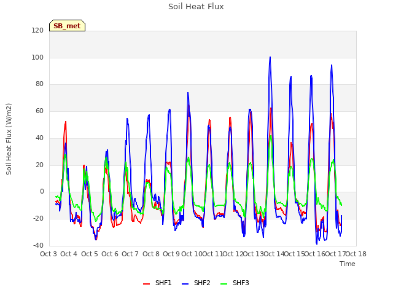Click the 20 y-axis tick label
This screenshot has width=393, height=295.
pyautogui.click(x=39, y=165)
